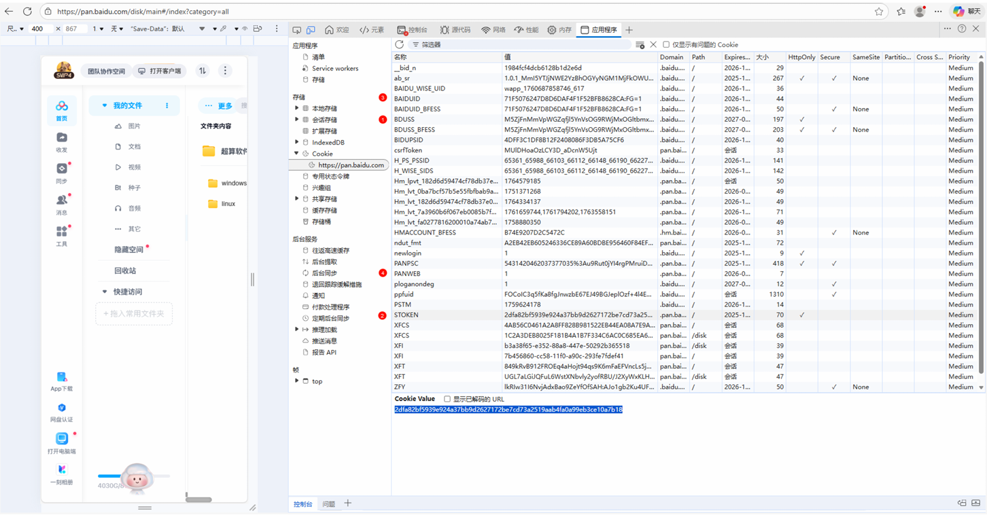Open the 元素 elements tab

tap(372, 30)
